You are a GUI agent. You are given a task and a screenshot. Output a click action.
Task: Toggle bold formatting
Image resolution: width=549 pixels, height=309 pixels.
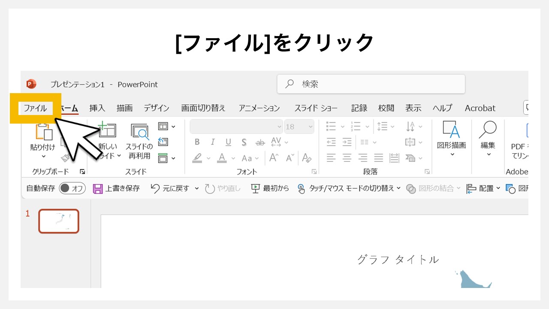197,142
